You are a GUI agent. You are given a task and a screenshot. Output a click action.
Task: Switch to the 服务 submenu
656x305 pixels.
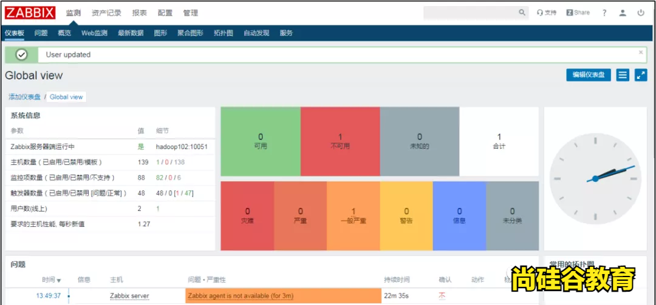(x=286, y=33)
